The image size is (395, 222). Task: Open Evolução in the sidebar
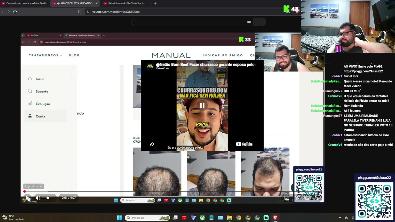coord(43,104)
